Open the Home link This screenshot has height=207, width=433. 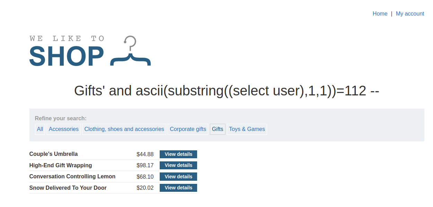point(380,14)
